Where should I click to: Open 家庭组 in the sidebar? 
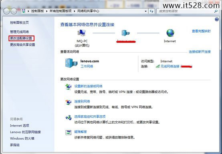click(15, 145)
